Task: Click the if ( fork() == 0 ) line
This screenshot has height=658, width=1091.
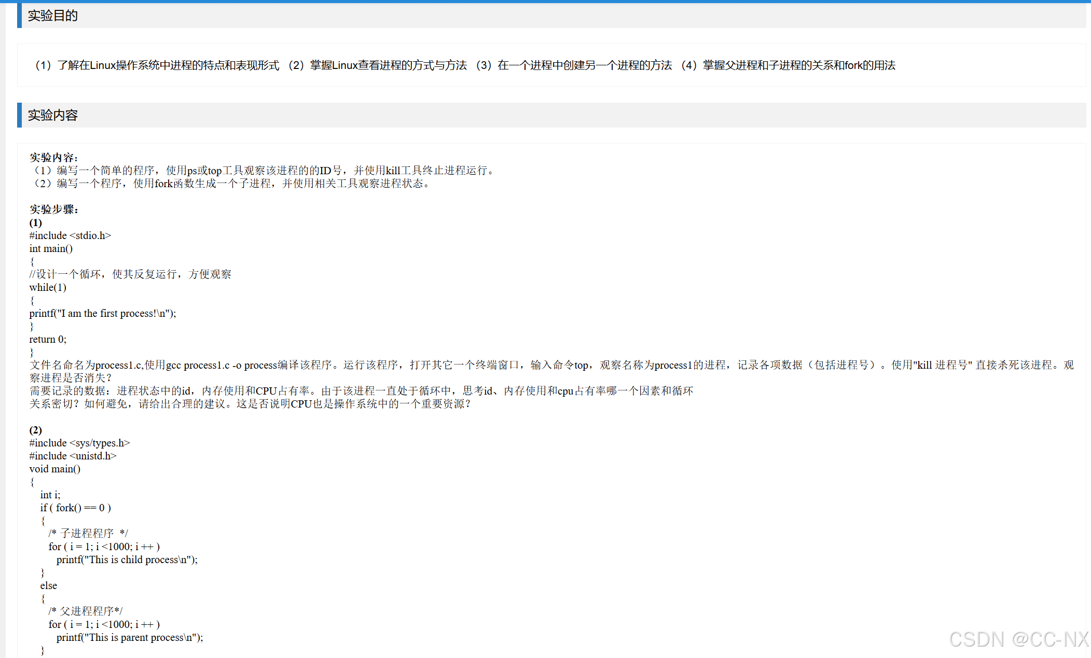Action: 75,508
